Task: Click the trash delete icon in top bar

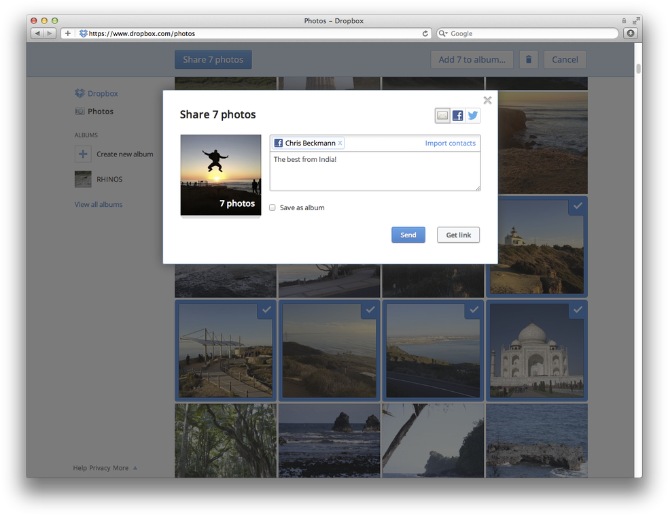Action: tap(528, 60)
